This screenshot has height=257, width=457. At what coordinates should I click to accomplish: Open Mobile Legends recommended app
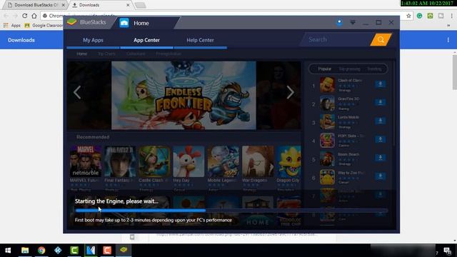pos(224,161)
